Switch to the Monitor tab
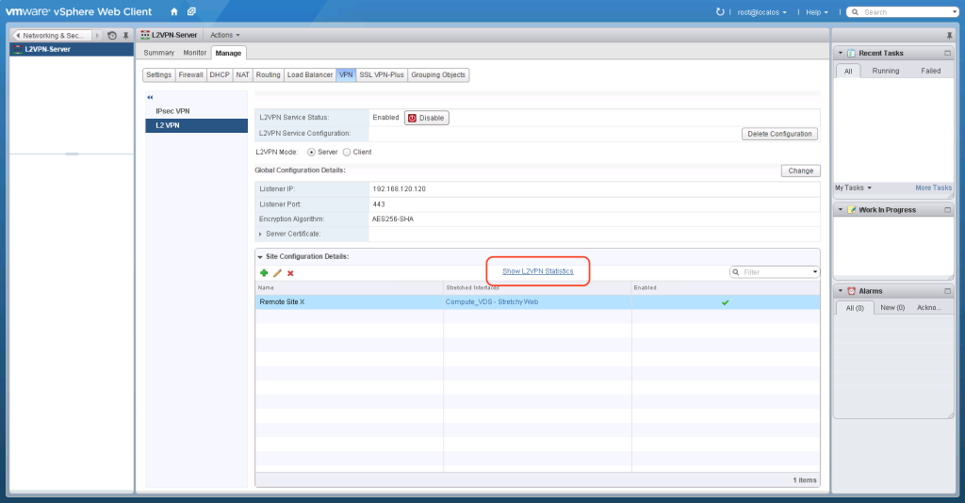 194,53
